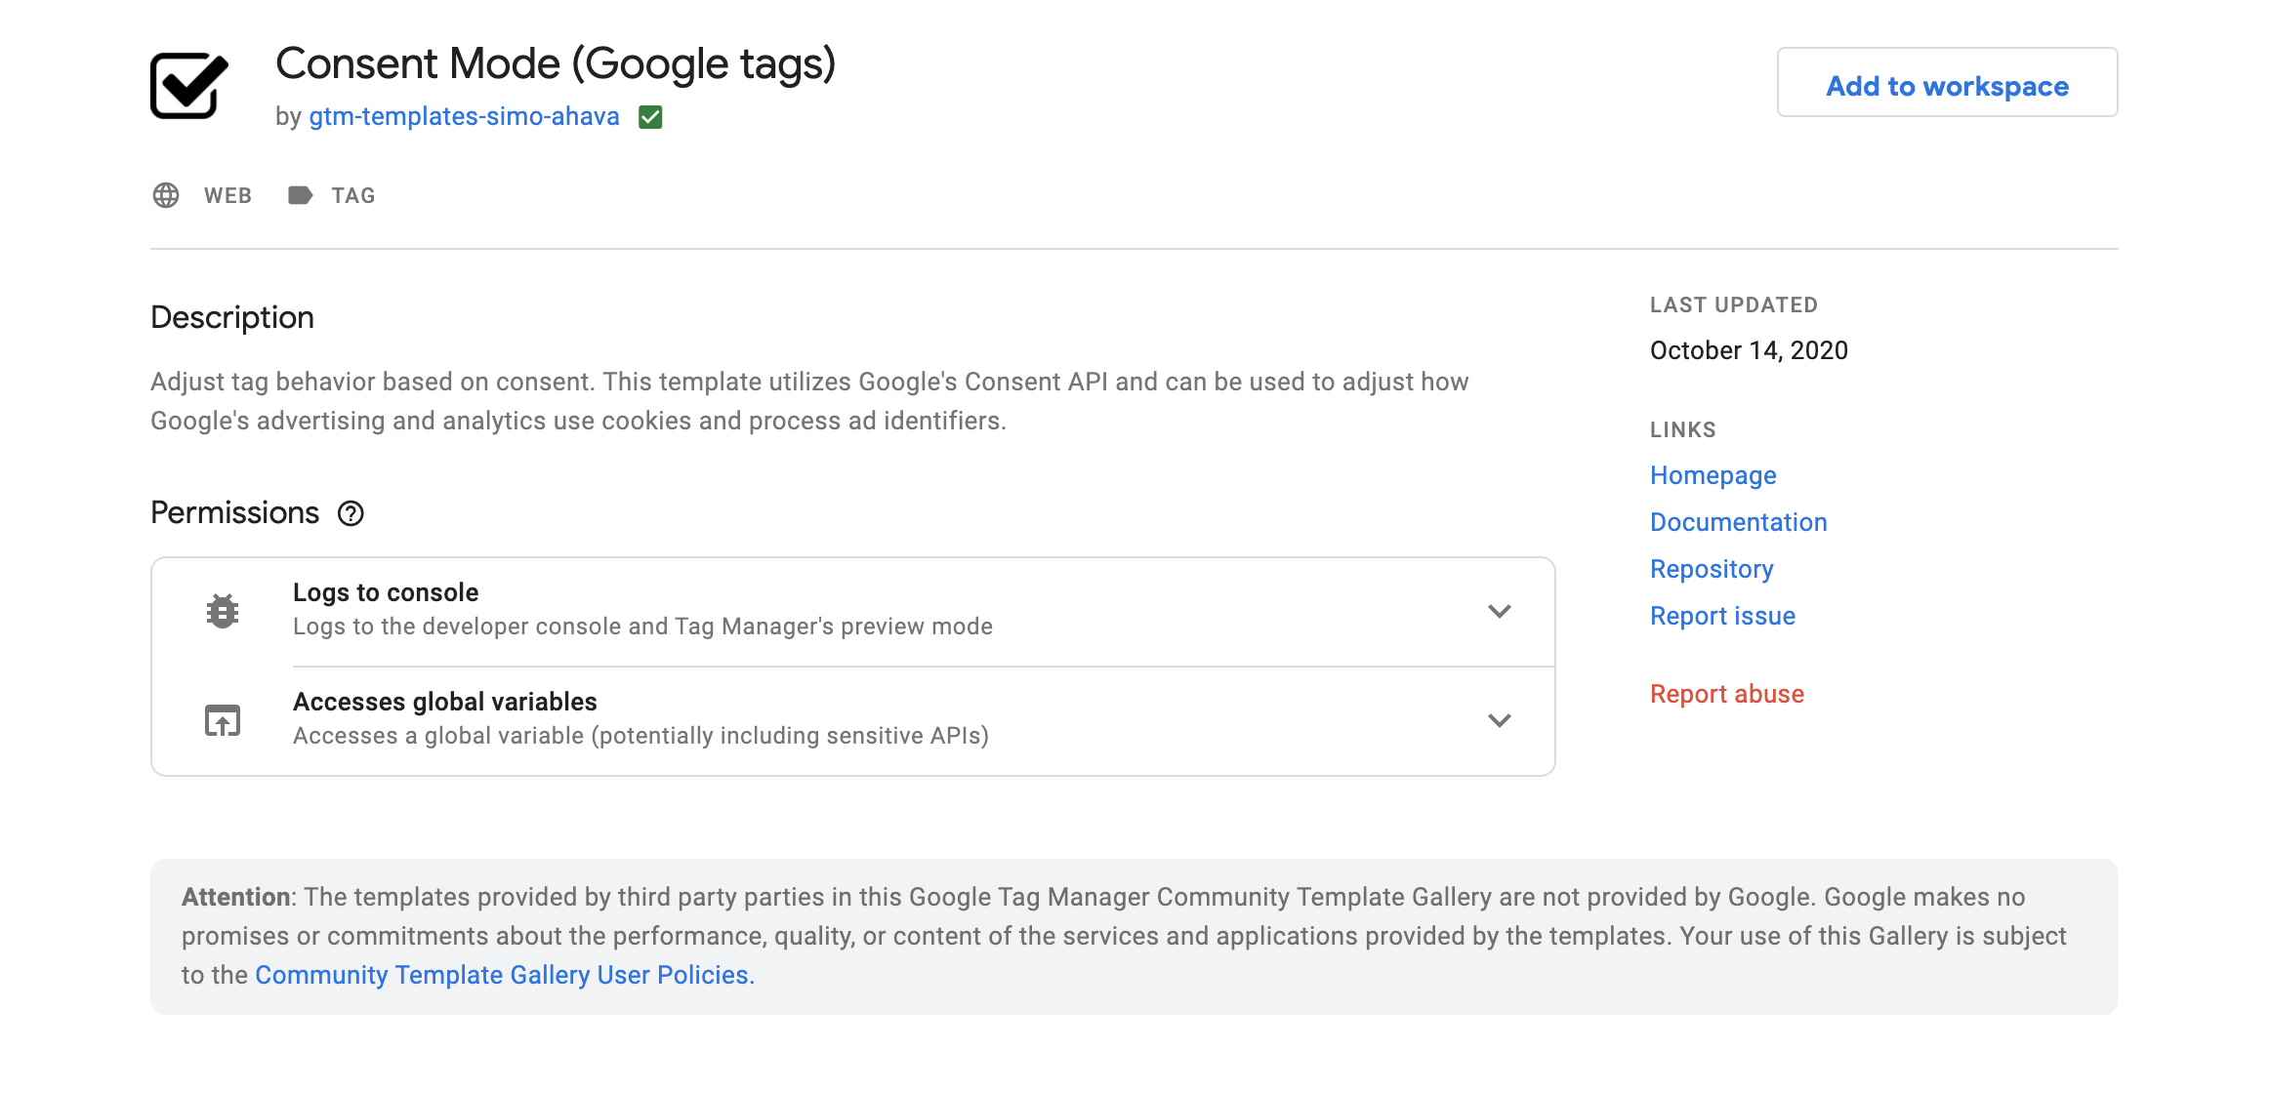Click the TAG type label
Screen dimensions: 2271x1093
click(x=353, y=195)
